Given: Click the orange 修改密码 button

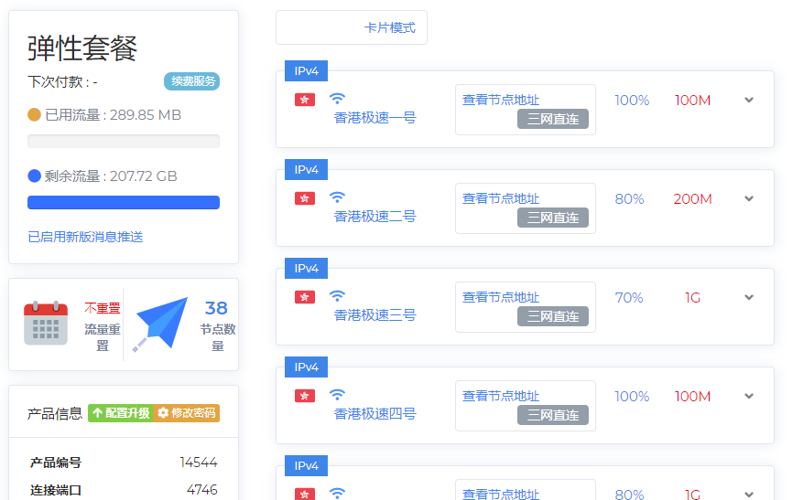Looking at the screenshot, I should point(187,413).
